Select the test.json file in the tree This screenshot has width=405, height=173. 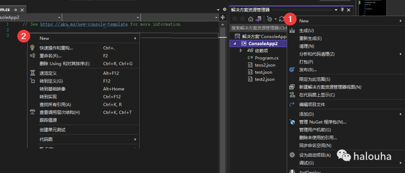point(263,72)
